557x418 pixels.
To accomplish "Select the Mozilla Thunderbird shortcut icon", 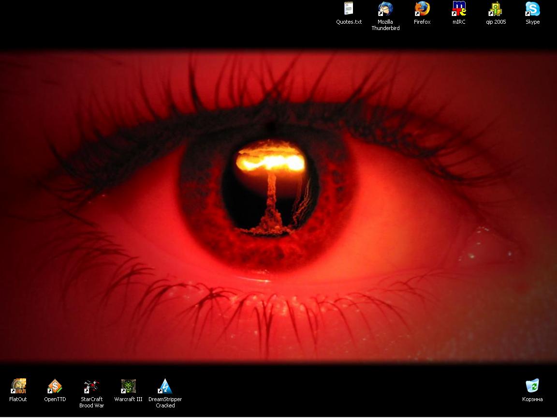I will 385,9.
